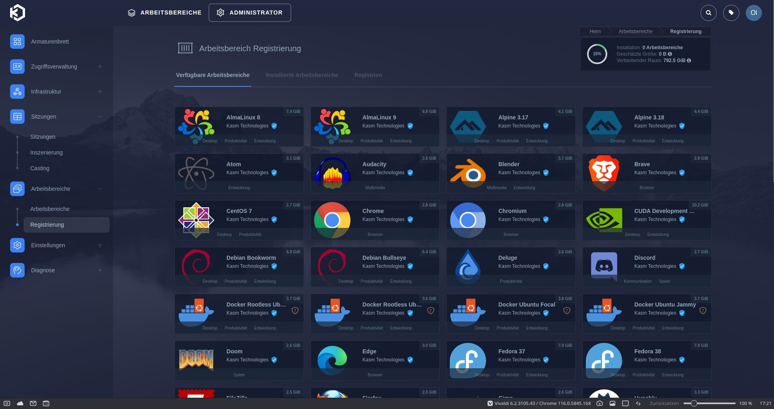
Task: Select the Audacity headphones icon
Action: (x=332, y=173)
